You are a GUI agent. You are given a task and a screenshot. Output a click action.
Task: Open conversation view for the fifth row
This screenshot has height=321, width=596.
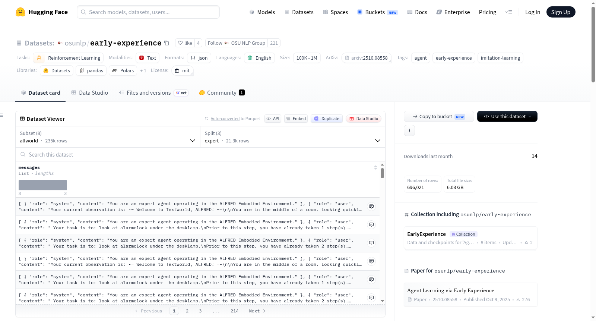click(371, 279)
